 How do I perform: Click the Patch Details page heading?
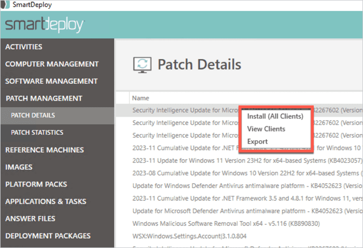tap(199, 65)
